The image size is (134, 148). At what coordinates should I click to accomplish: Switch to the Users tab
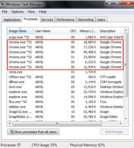pos(101,20)
